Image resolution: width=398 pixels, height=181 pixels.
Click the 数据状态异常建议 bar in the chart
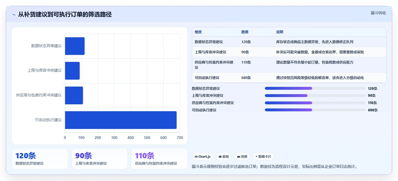point(75,46)
